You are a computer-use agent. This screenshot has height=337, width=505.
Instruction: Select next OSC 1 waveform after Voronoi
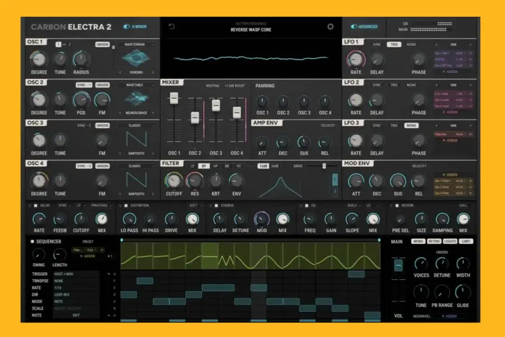pos(153,72)
